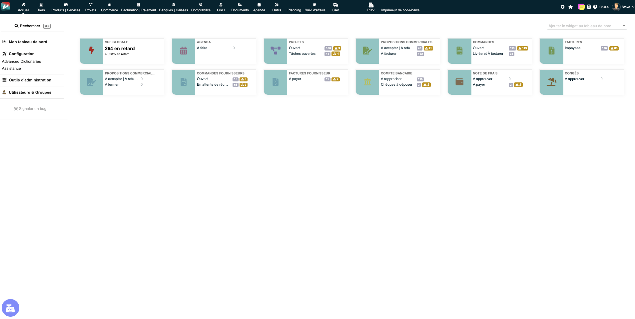This screenshot has width=635, height=319.
Task: Click the Compte Bancaire bank icon
Action: [x=367, y=82]
